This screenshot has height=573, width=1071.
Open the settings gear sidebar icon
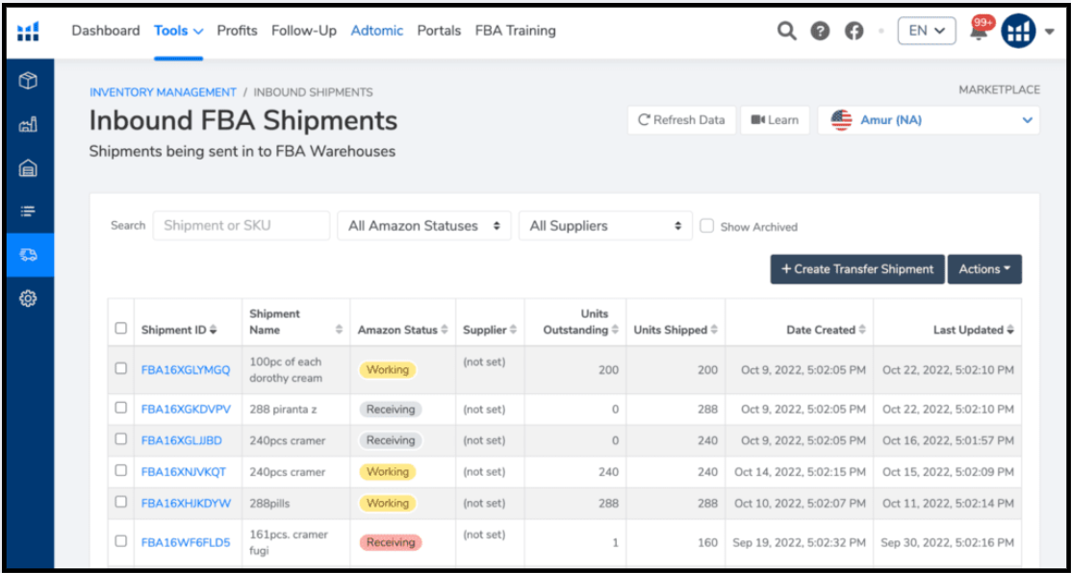(x=28, y=298)
